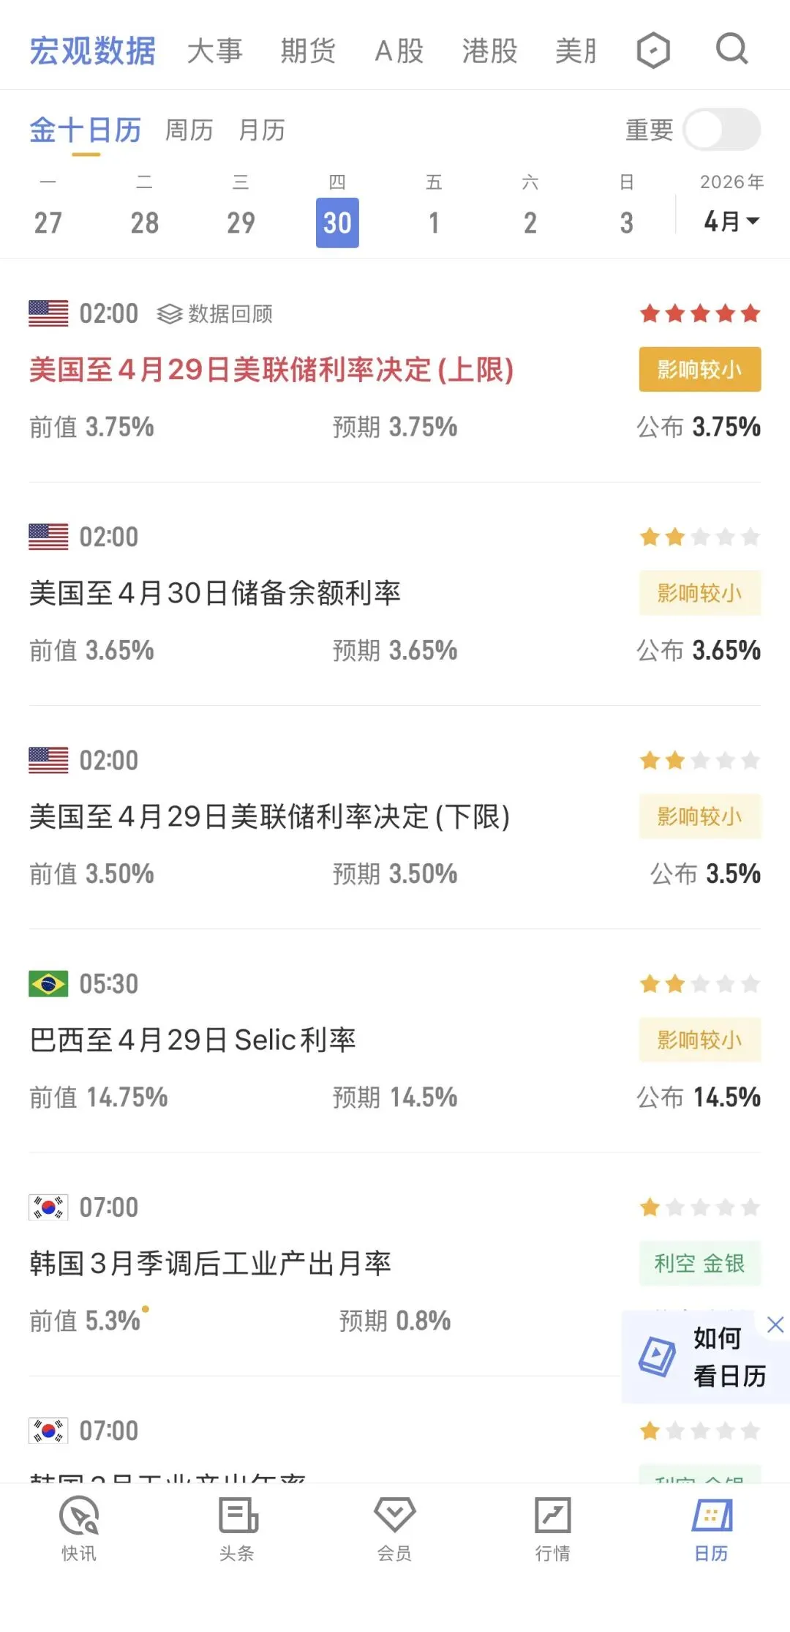Open the 会员 membership diamond icon
This screenshot has height=1632, width=790.
395,1515
